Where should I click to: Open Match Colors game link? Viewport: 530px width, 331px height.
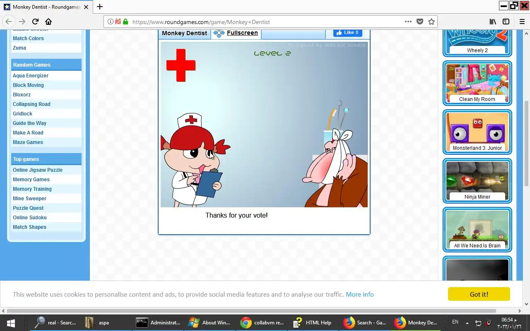click(x=28, y=38)
